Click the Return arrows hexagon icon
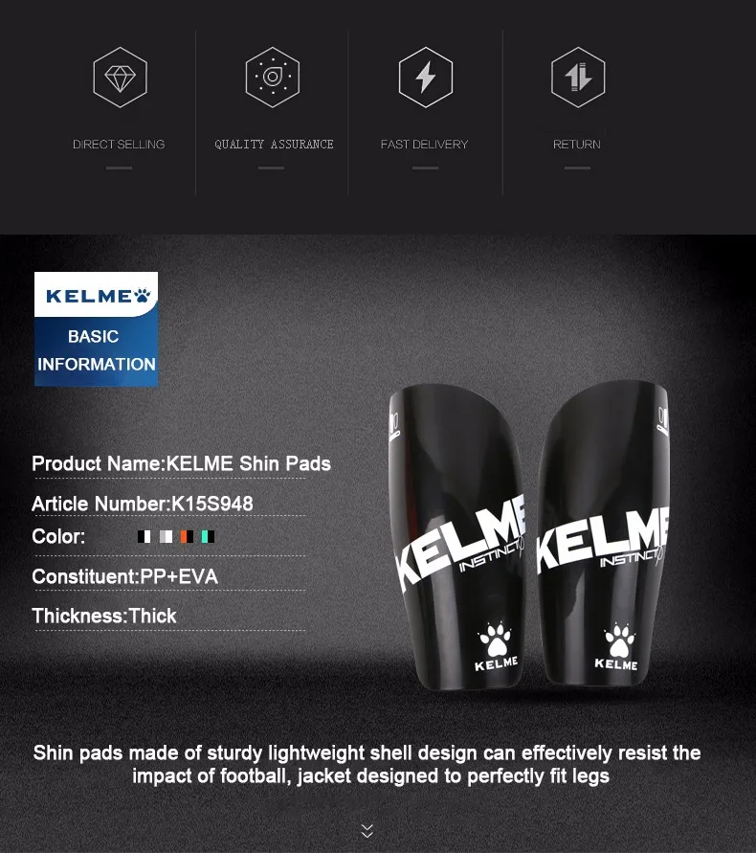The image size is (756, 853). click(578, 78)
